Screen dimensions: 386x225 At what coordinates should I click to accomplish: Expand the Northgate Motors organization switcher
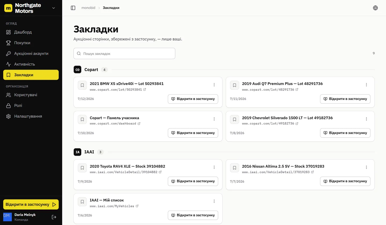pos(54,8)
